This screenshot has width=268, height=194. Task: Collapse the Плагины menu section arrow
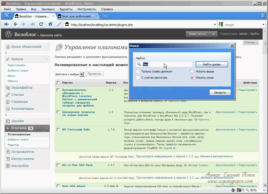pos(46,128)
